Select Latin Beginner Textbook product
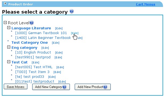This screenshot has height=97, width=165. pos(43,38)
